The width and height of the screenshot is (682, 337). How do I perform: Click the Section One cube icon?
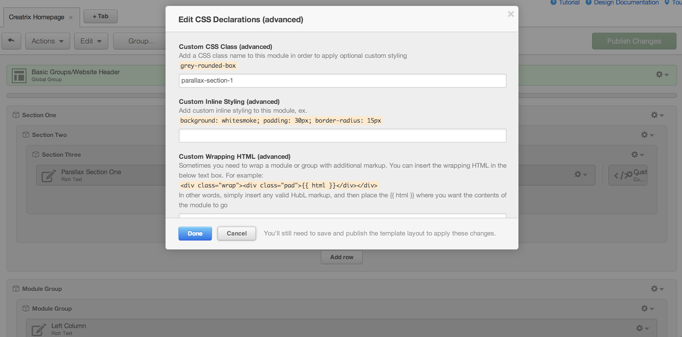click(16, 115)
